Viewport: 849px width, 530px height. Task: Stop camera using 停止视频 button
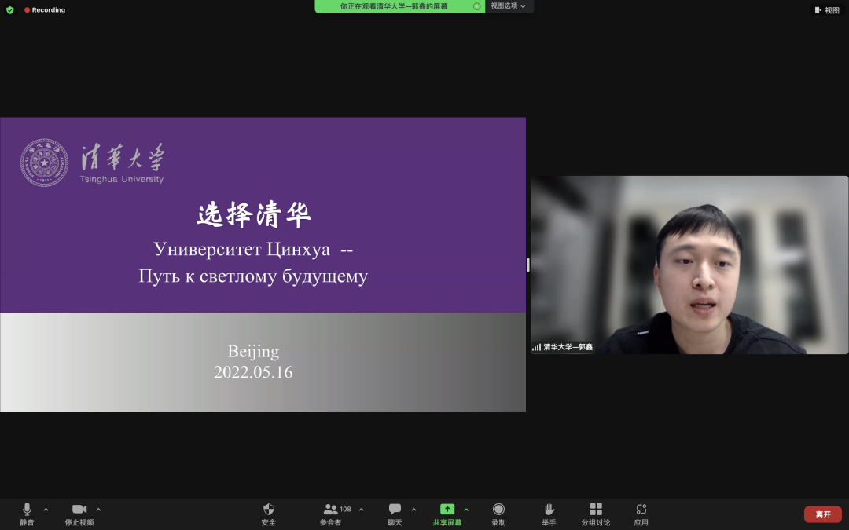79,514
